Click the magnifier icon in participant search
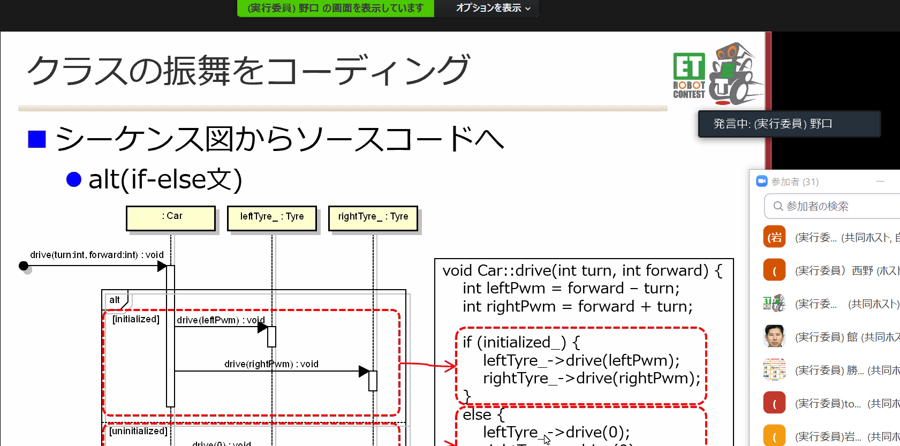 778,206
